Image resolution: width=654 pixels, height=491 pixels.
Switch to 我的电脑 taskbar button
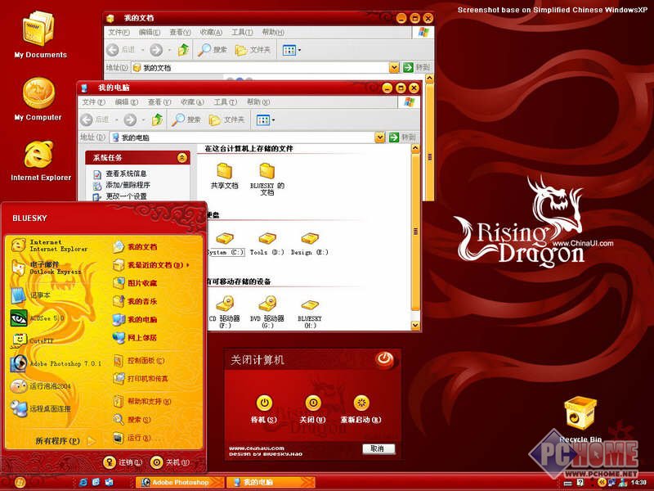(271, 482)
